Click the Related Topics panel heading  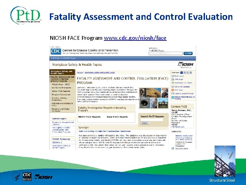(x=59, y=119)
